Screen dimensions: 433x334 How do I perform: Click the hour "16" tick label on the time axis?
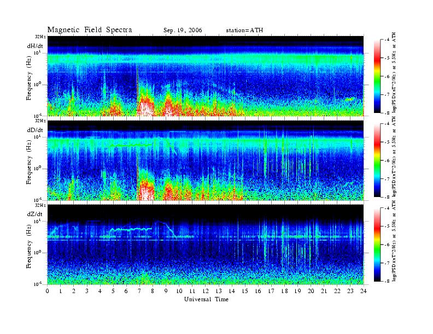click(x=258, y=291)
